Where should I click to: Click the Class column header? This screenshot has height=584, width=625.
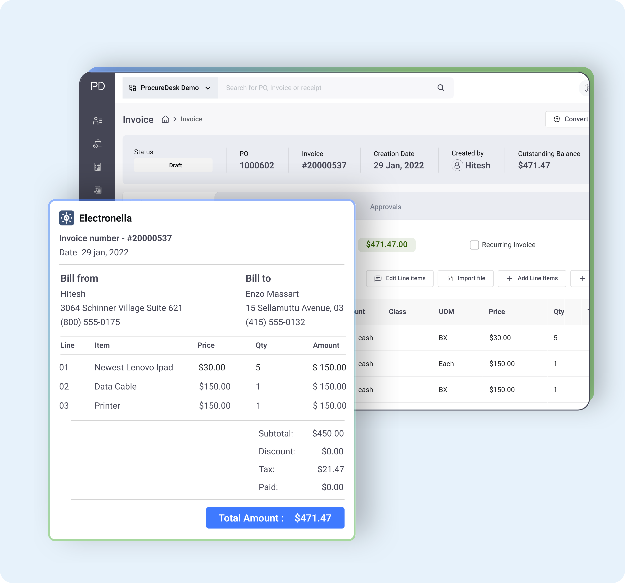click(x=397, y=312)
